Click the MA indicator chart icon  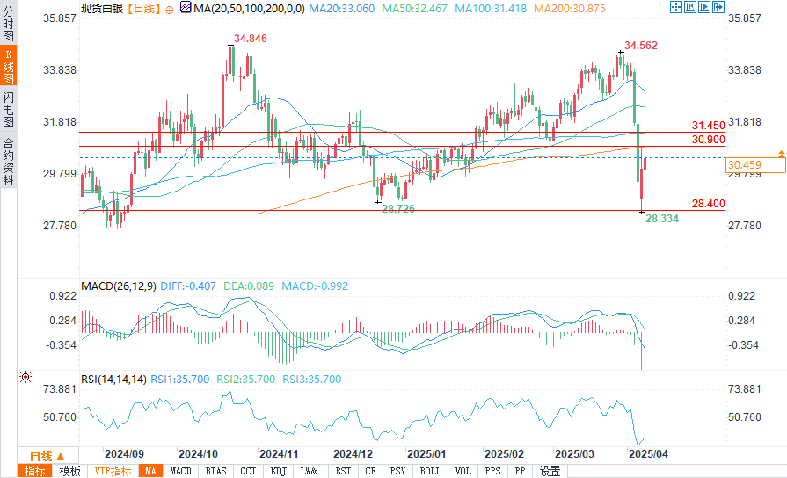[x=186, y=8]
